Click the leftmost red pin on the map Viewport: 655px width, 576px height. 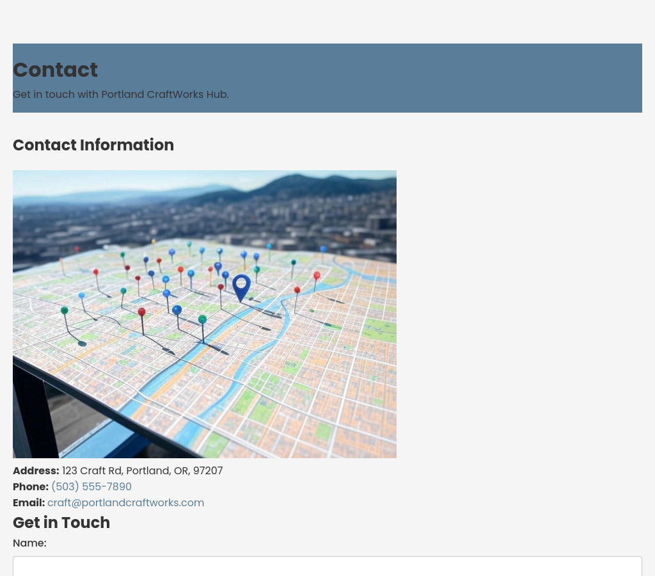(x=96, y=272)
